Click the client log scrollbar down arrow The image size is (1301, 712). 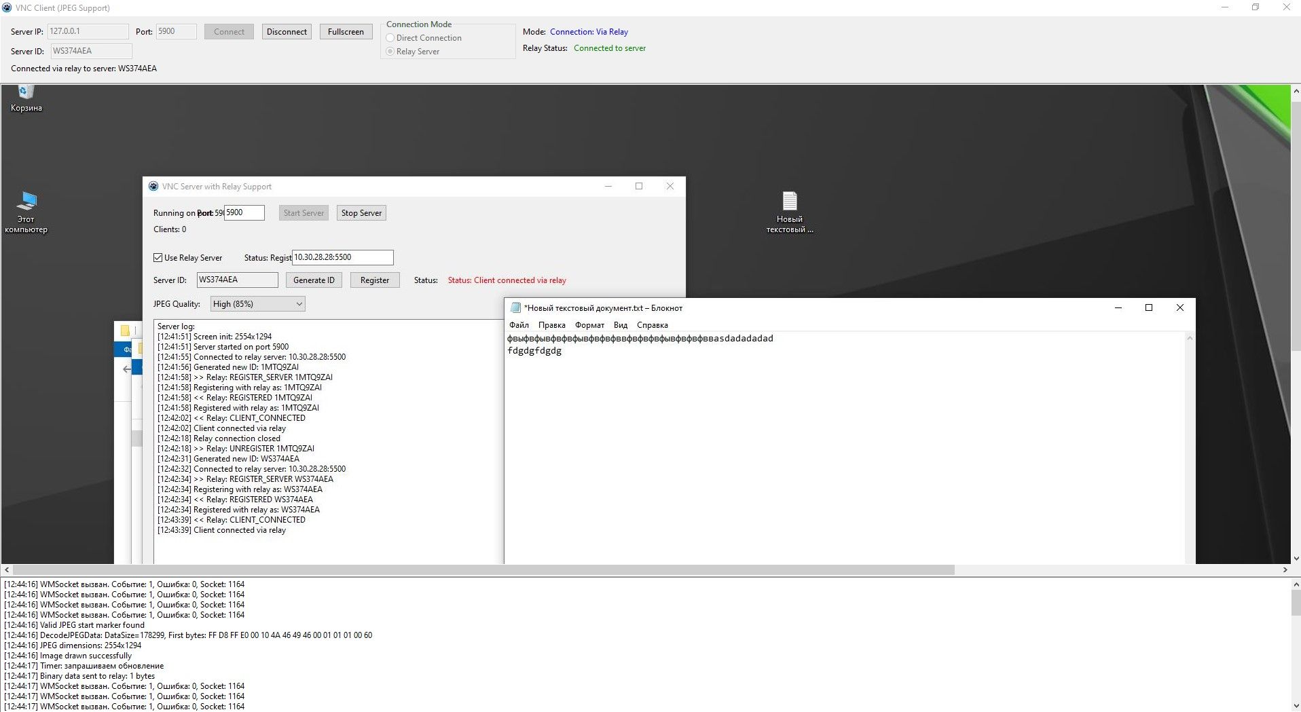pos(1296,707)
